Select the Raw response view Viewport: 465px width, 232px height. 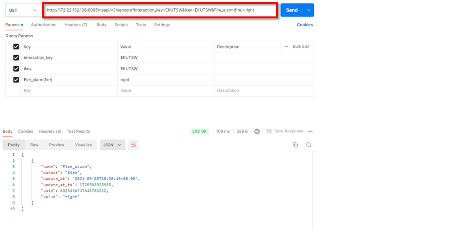34,145
